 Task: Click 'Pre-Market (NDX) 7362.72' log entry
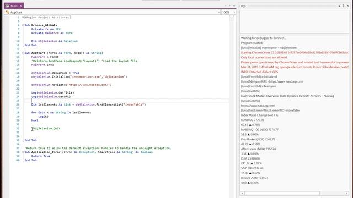tap(258, 139)
